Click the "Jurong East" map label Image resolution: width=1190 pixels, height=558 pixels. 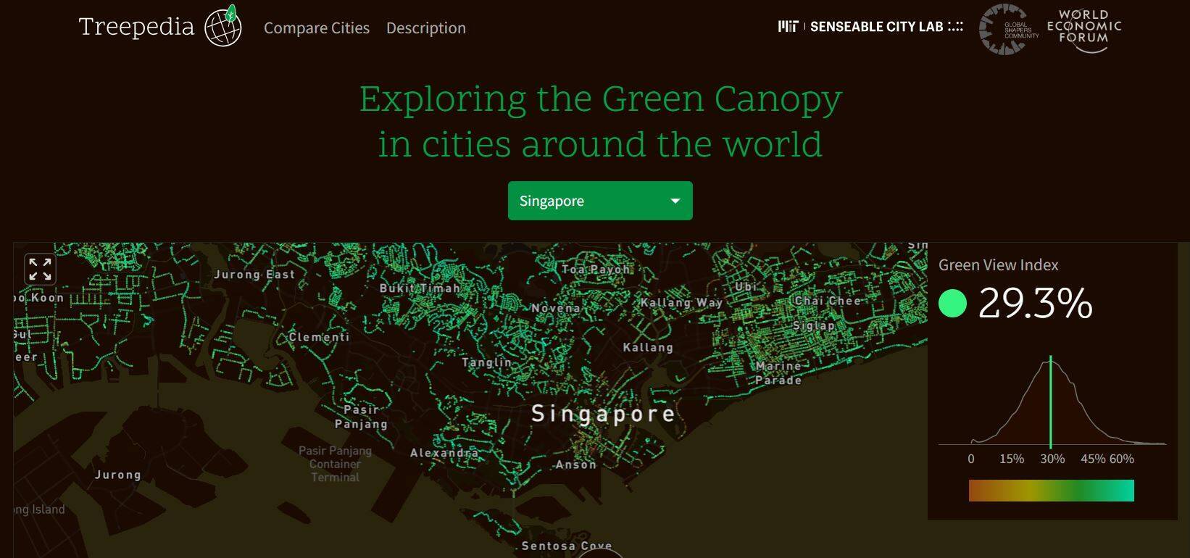pos(254,275)
